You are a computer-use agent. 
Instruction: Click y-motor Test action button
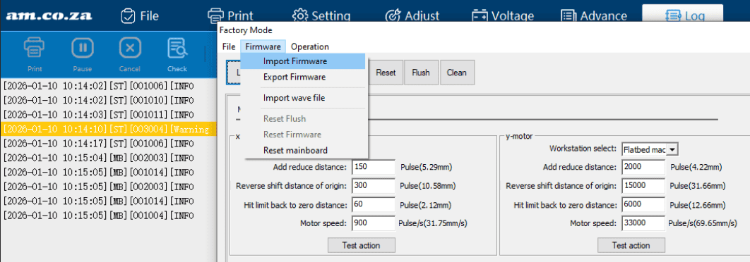pos(631,245)
